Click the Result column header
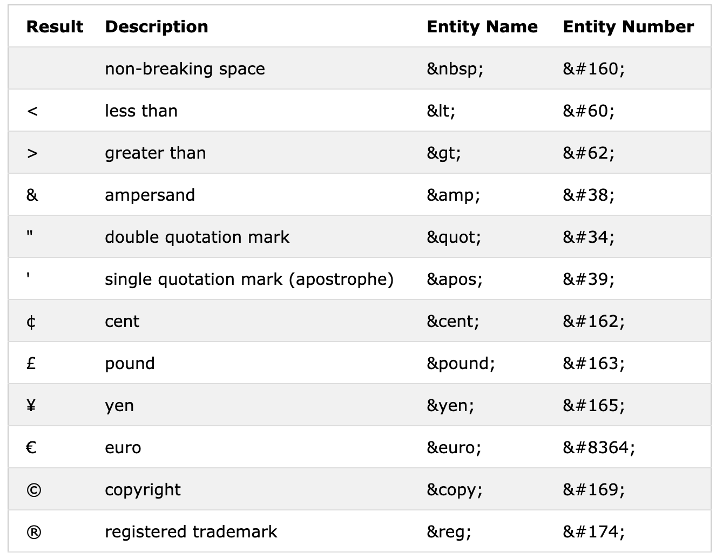This screenshot has width=716, height=559. coord(55,26)
